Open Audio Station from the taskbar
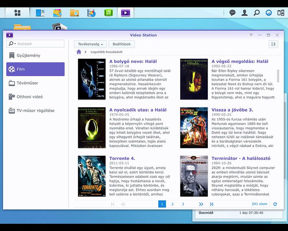 point(108,13)
